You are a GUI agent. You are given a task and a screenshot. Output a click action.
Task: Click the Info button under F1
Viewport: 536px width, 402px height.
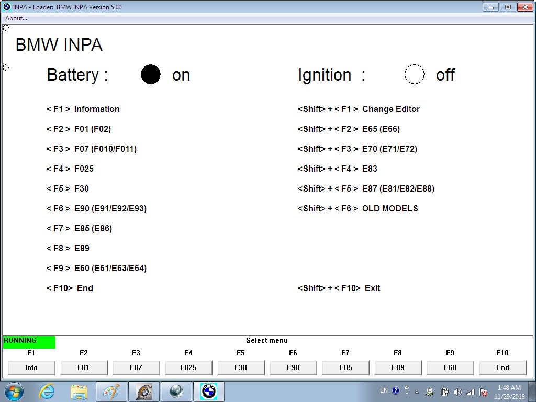(x=31, y=367)
